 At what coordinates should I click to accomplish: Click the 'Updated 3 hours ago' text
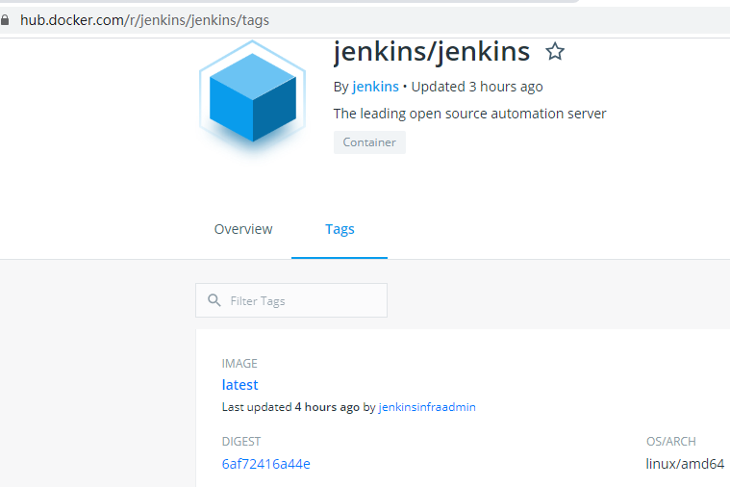[x=477, y=87]
